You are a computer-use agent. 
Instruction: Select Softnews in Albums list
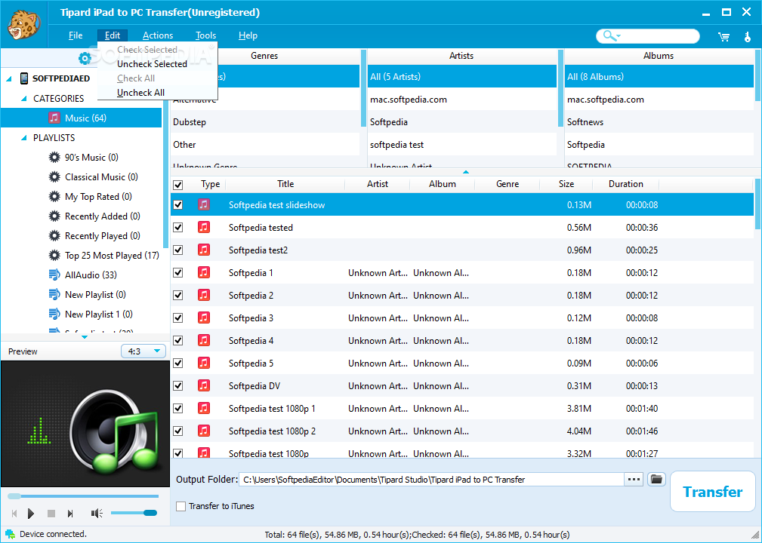pyautogui.click(x=659, y=122)
